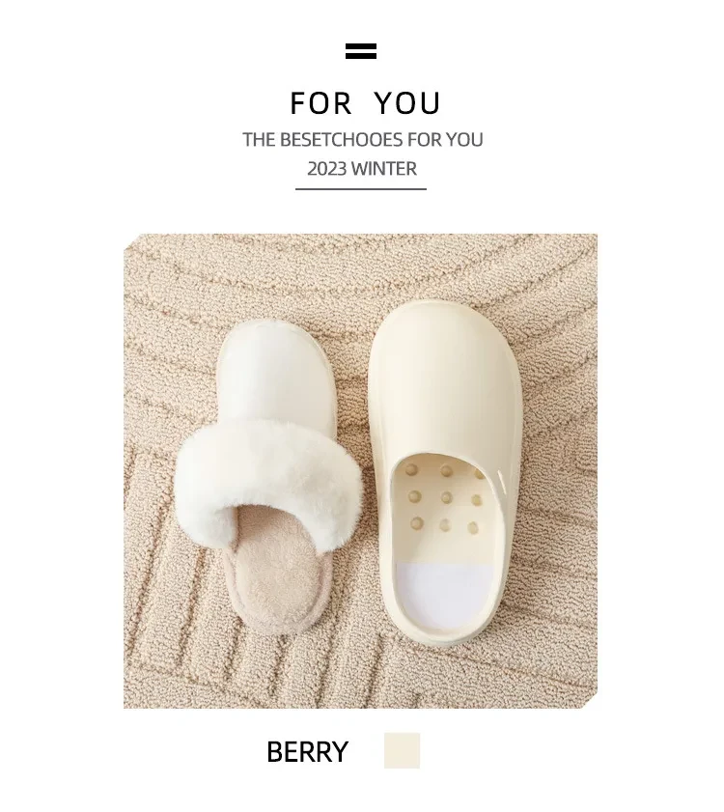Open the fluffy fur slipper image
Viewport: 724px width, 812px height.
pos(269,476)
